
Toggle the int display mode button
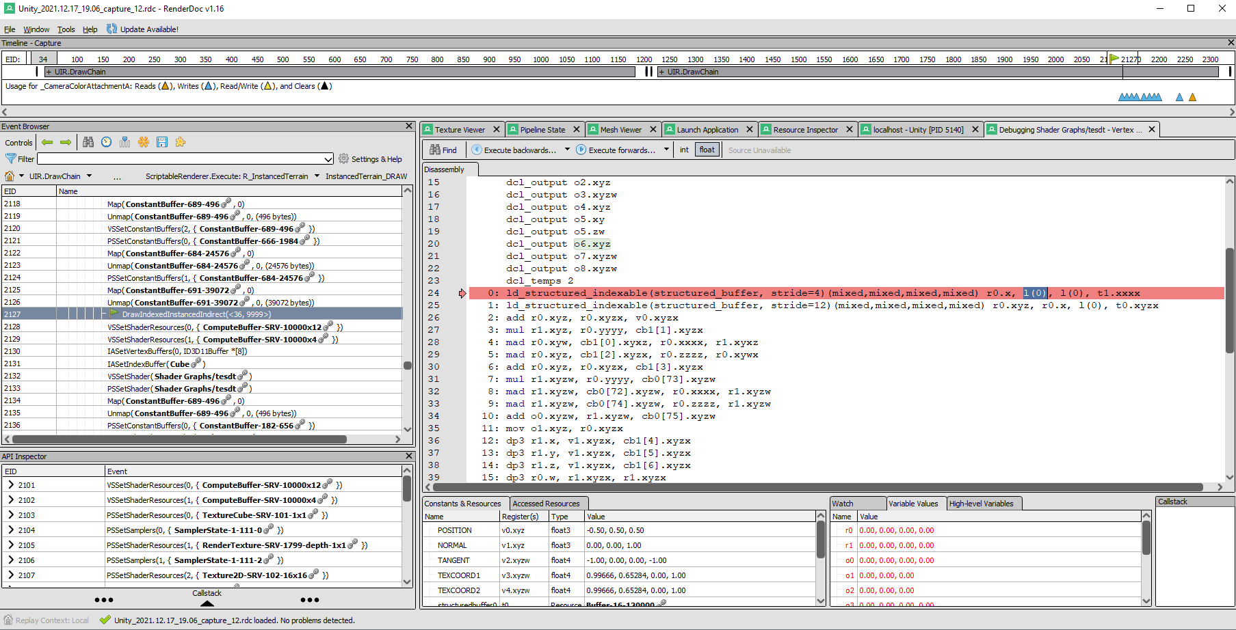point(684,150)
